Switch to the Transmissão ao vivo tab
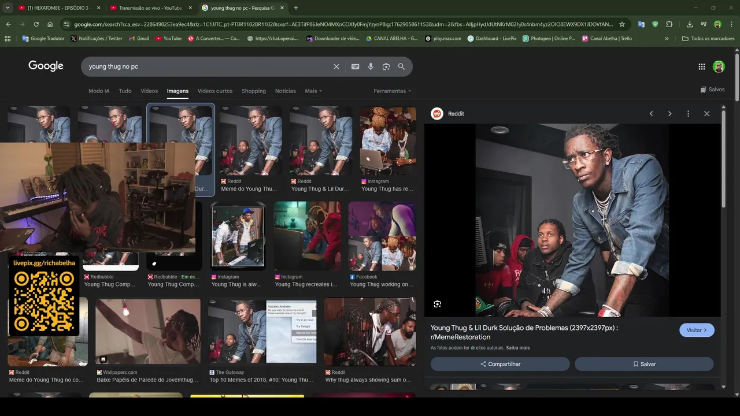The height and width of the screenshot is (416, 740). (150, 8)
